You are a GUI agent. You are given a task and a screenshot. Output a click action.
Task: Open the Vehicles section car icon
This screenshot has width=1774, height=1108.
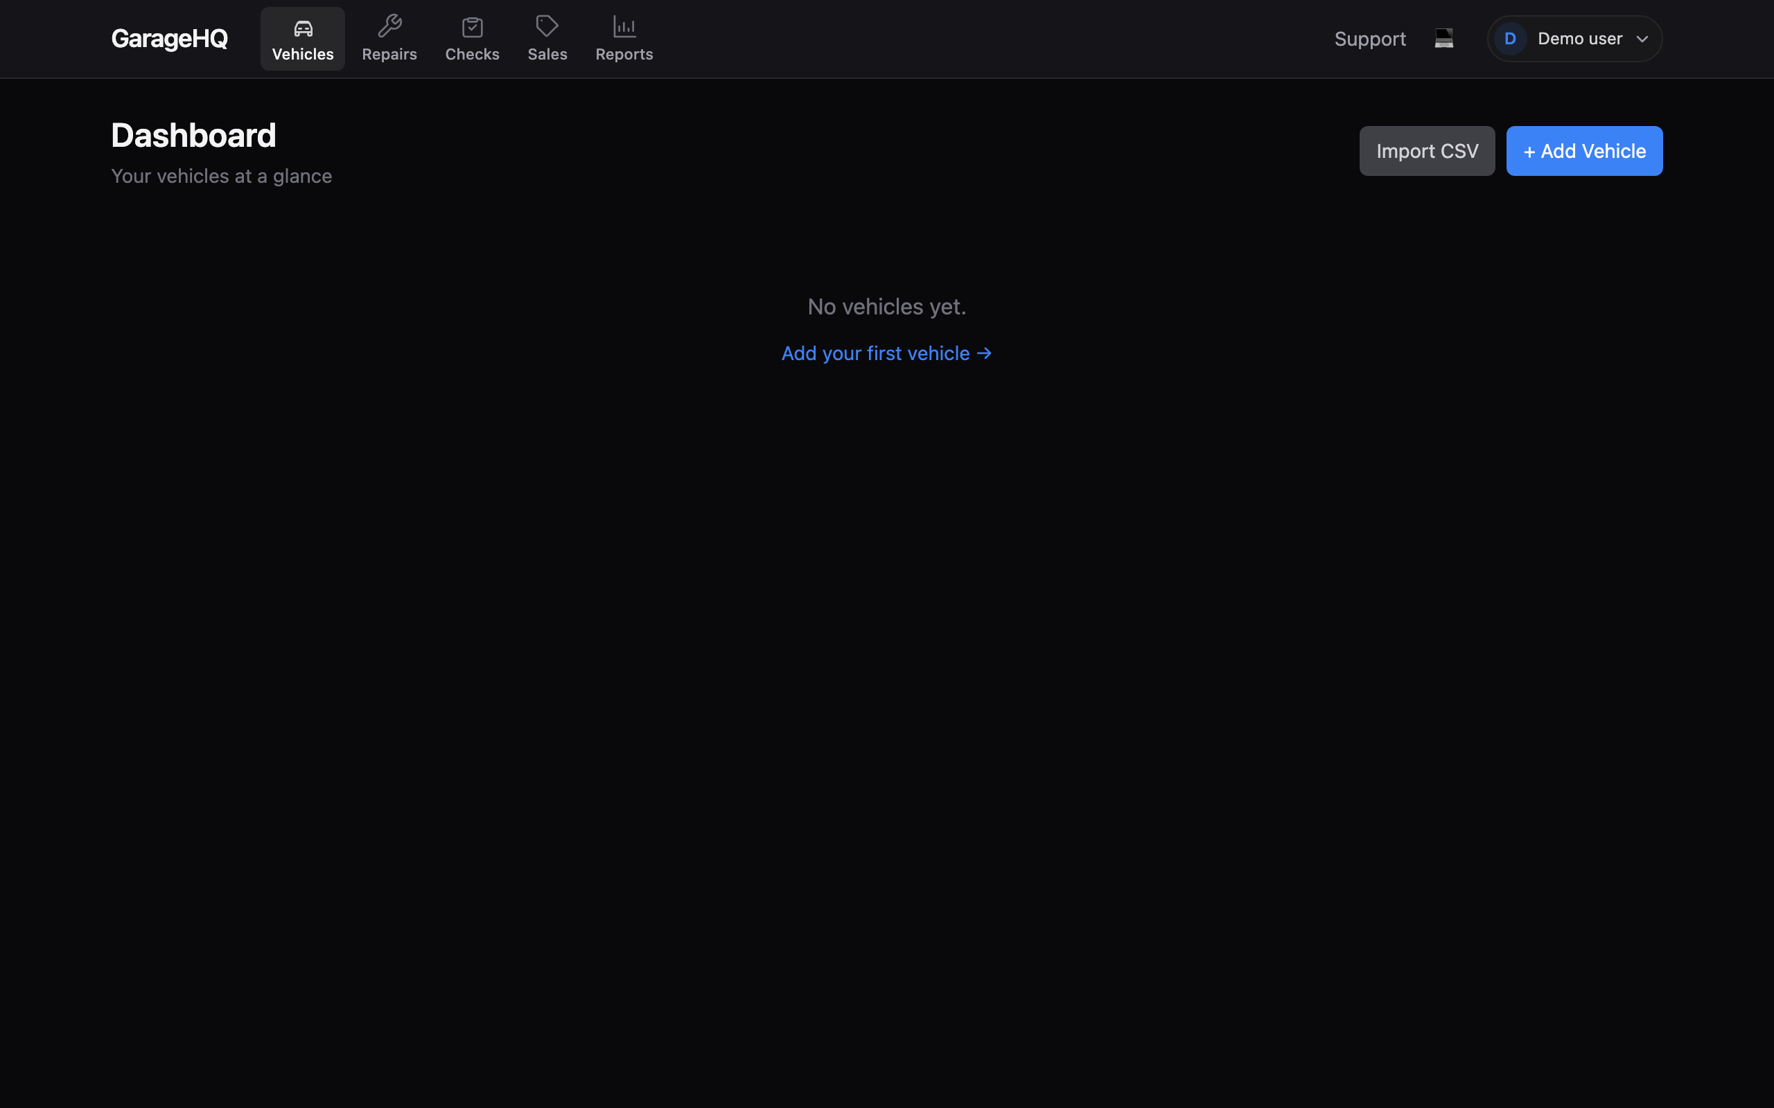(x=303, y=28)
